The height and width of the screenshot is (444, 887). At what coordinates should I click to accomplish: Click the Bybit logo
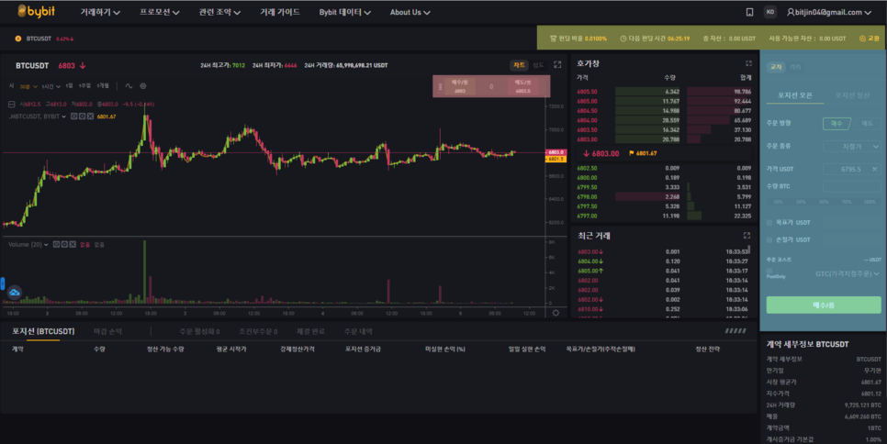pos(36,11)
